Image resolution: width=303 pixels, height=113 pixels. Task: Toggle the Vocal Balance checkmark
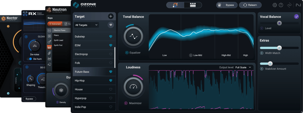click(x=296, y=17)
